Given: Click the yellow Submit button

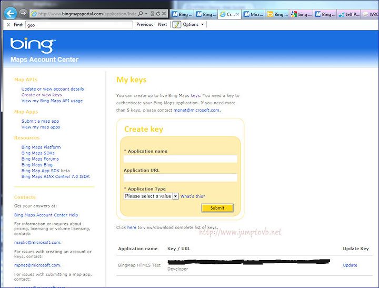Looking at the screenshot, I should (x=217, y=208).
